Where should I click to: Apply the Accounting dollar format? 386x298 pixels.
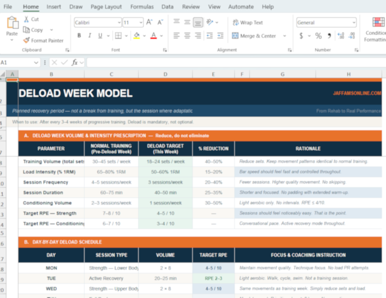click(301, 36)
